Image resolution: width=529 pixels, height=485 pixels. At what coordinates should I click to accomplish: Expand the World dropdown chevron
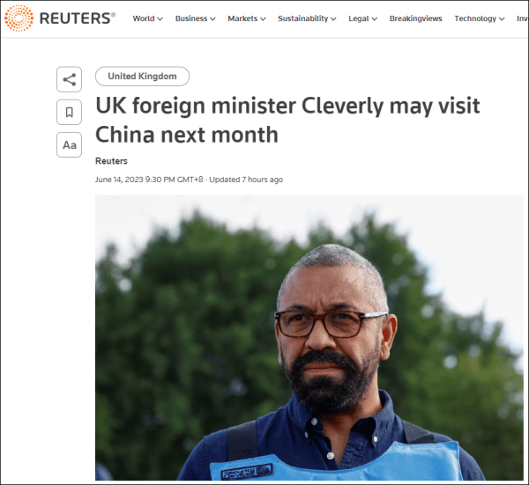(x=160, y=18)
